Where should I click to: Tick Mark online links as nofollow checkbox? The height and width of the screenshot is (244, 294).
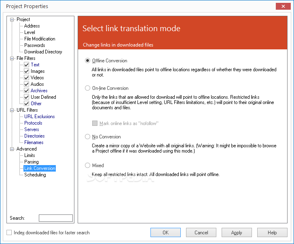point(95,123)
